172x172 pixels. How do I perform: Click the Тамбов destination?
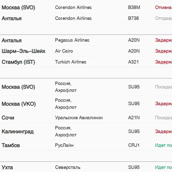coord(11,145)
